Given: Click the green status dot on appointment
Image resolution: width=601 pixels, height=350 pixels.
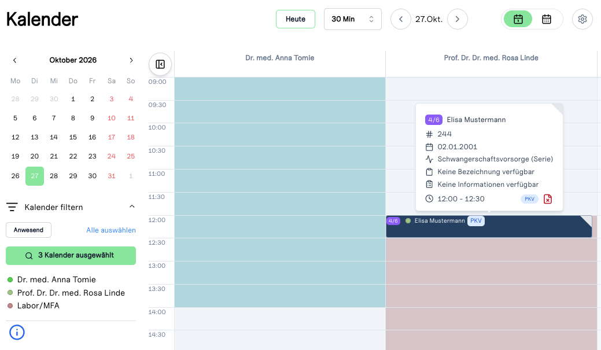Looking at the screenshot, I should [408, 221].
